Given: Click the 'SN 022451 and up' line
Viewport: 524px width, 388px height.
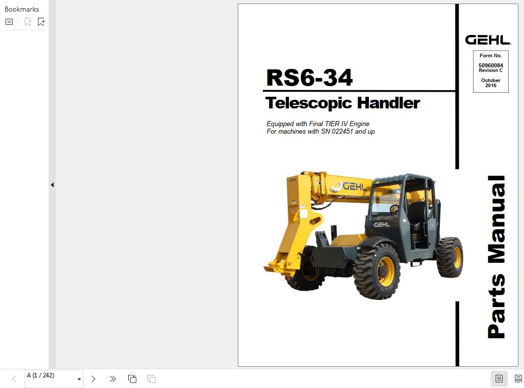Looking at the screenshot, I should 320,132.
